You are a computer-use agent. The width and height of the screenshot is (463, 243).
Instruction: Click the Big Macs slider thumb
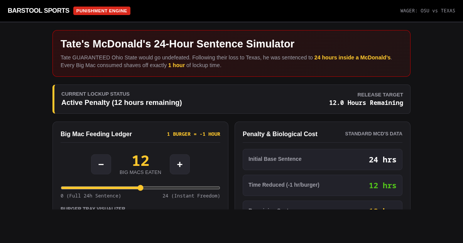pyautogui.click(x=140, y=188)
